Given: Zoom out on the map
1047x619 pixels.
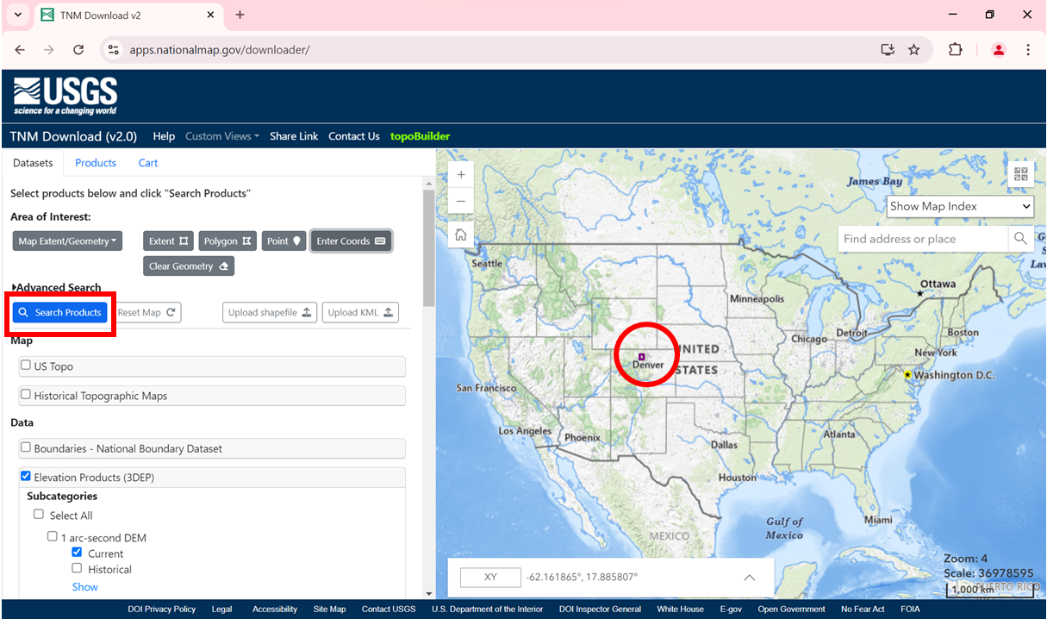Looking at the screenshot, I should click(461, 202).
